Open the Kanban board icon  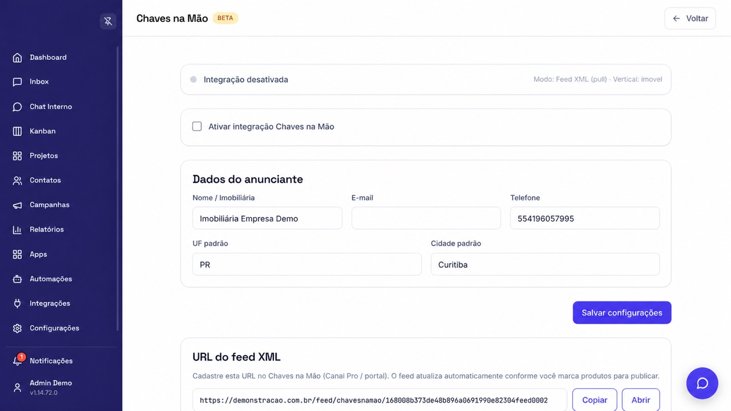17,131
